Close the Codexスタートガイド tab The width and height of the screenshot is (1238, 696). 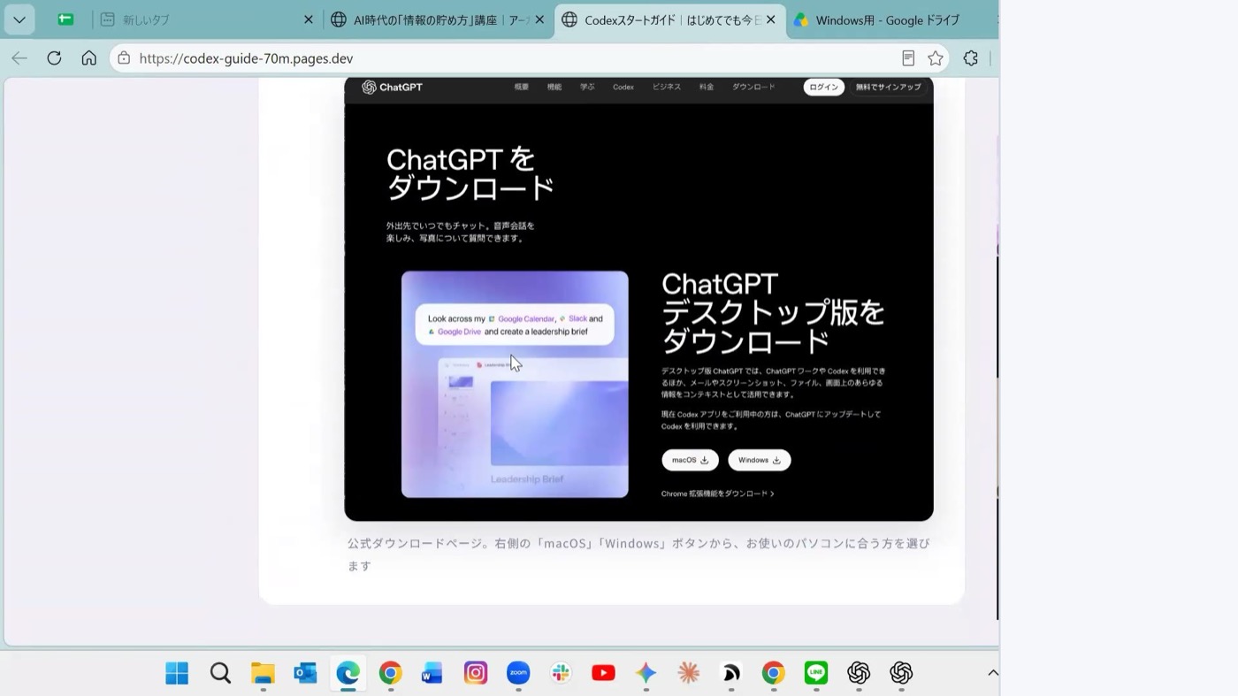pos(771,19)
